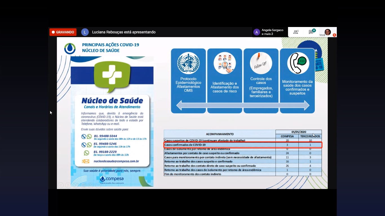The image size is (385, 216).
Task: Open the participants list people icon
Action: [x=295, y=32]
